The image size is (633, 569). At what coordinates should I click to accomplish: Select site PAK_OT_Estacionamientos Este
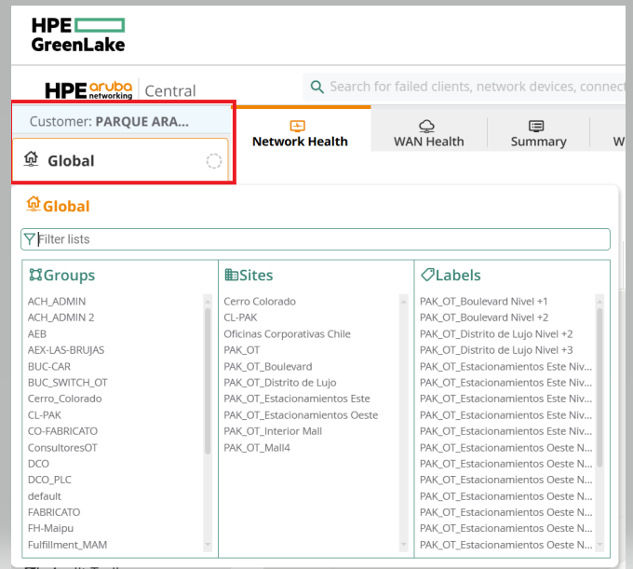coord(297,399)
